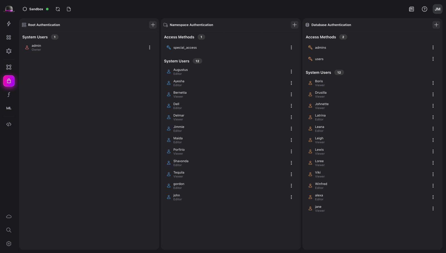
Task: Open the news feed icon
Action: pos(411,9)
